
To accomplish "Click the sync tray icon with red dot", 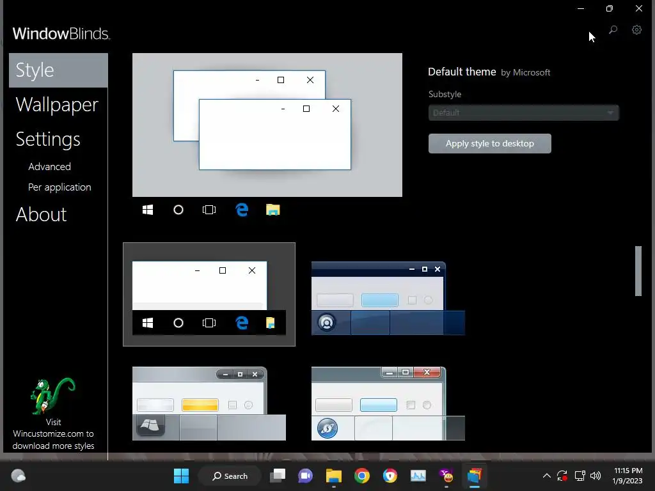I will tap(562, 476).
